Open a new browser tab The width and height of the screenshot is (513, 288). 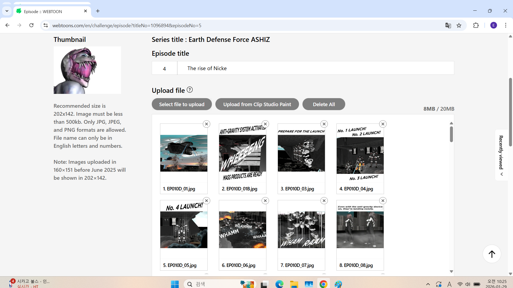point(98,11)
